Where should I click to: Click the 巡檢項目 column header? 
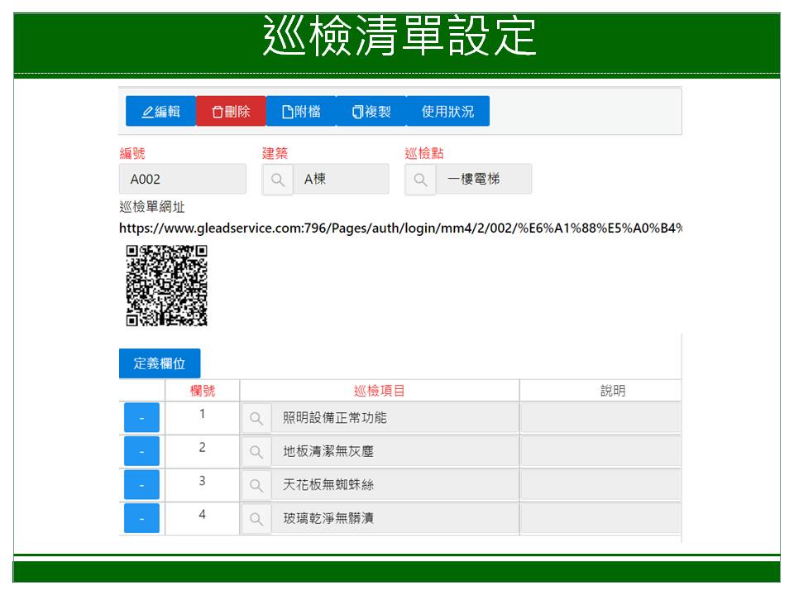[x=380, y=391]
